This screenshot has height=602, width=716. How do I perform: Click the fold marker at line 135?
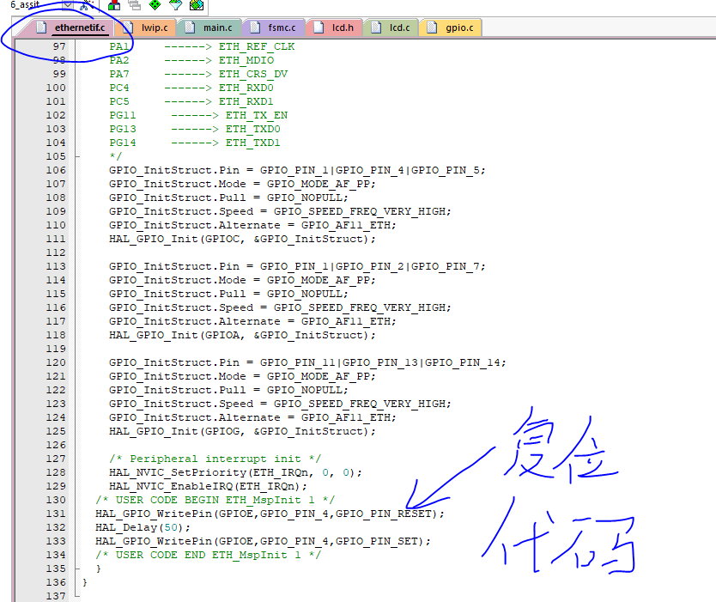tap(78, 569)
